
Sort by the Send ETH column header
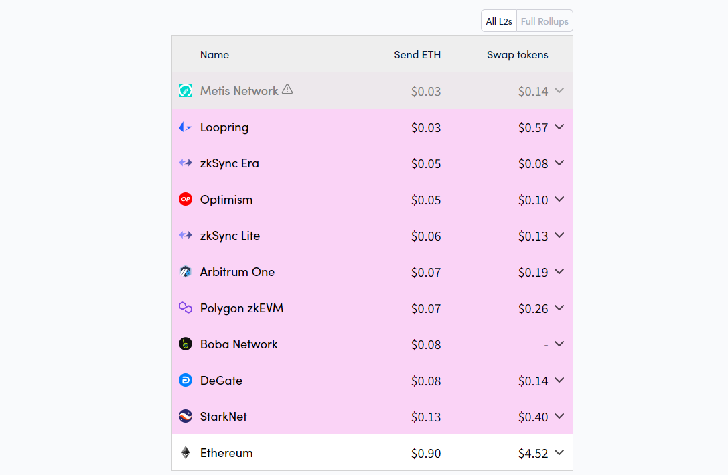click(x=417, y=55)
